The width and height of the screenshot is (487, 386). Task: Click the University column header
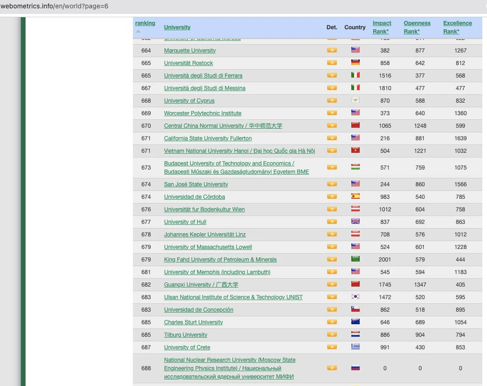point(177,27)
